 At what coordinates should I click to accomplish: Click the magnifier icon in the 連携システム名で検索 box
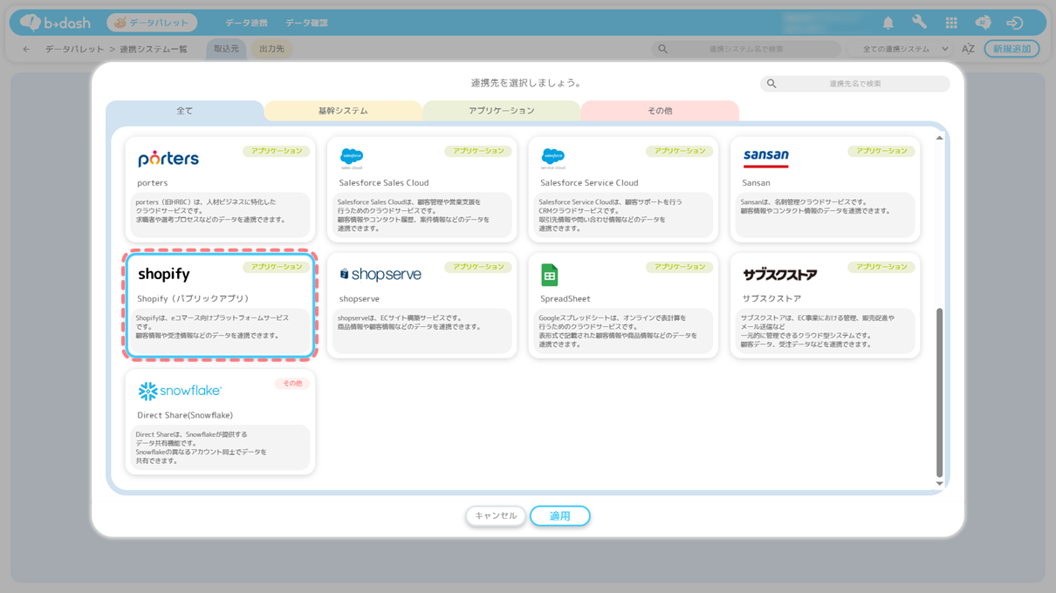click(x=663, y=49)
